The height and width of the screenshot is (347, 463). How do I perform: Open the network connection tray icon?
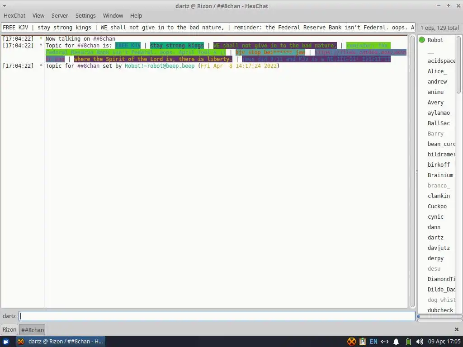coord(385,342)
